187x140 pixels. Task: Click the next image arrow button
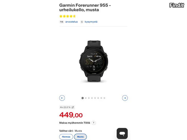(x=125, y=98)
